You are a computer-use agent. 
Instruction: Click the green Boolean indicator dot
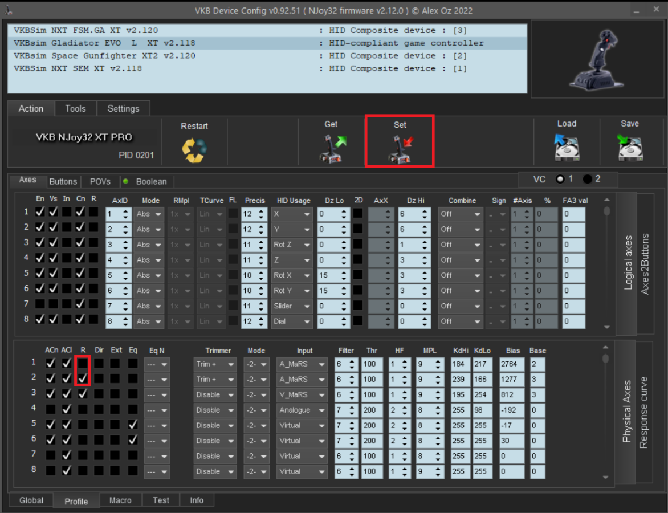tap(125, 181)
